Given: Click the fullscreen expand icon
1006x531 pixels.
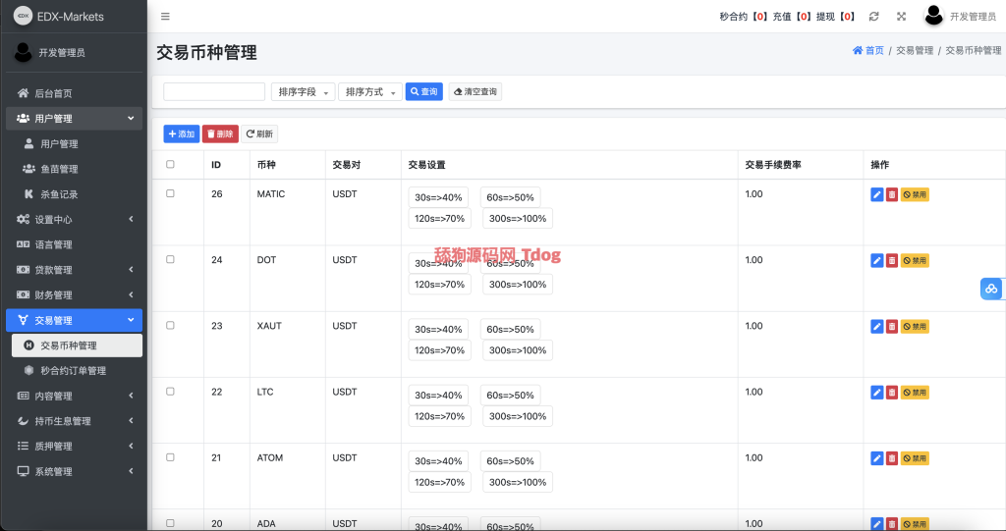Looking at the screenshot, I should (901, 17).
